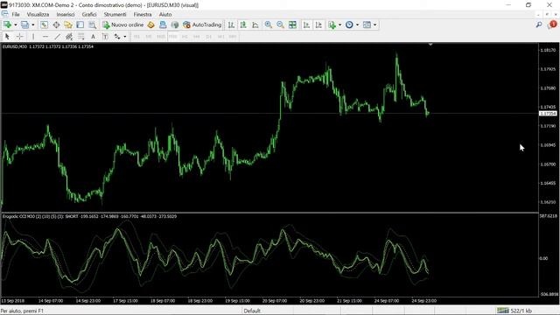The width and height of the screenshot is (560, 315).
Task: Open the Strategy Tester panel
Action: click(92, 24)
